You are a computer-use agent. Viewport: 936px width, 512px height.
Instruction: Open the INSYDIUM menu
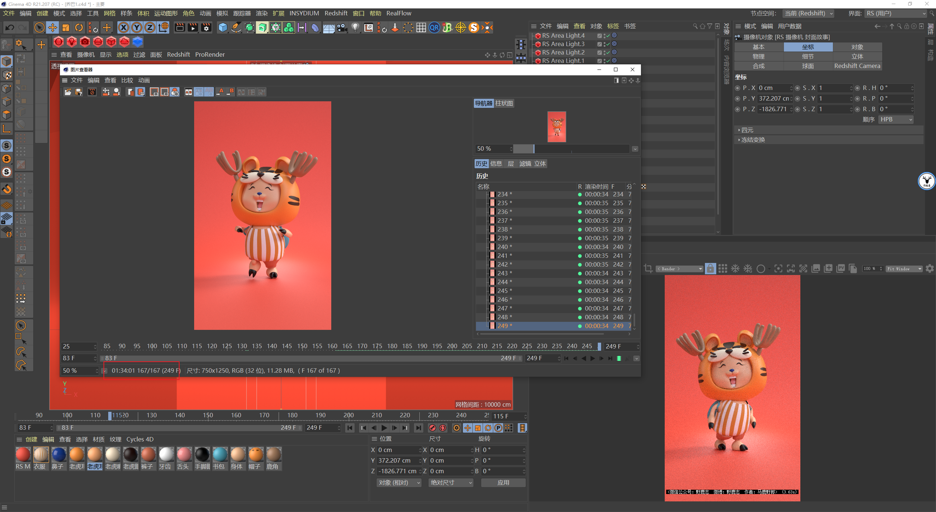pos(304,13)
